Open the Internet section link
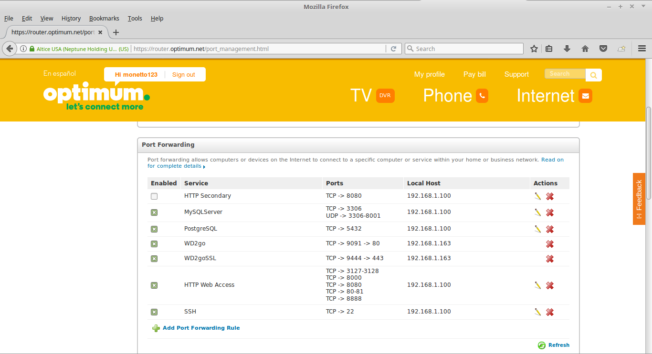 pyautogui.click(x=546, y=96)
